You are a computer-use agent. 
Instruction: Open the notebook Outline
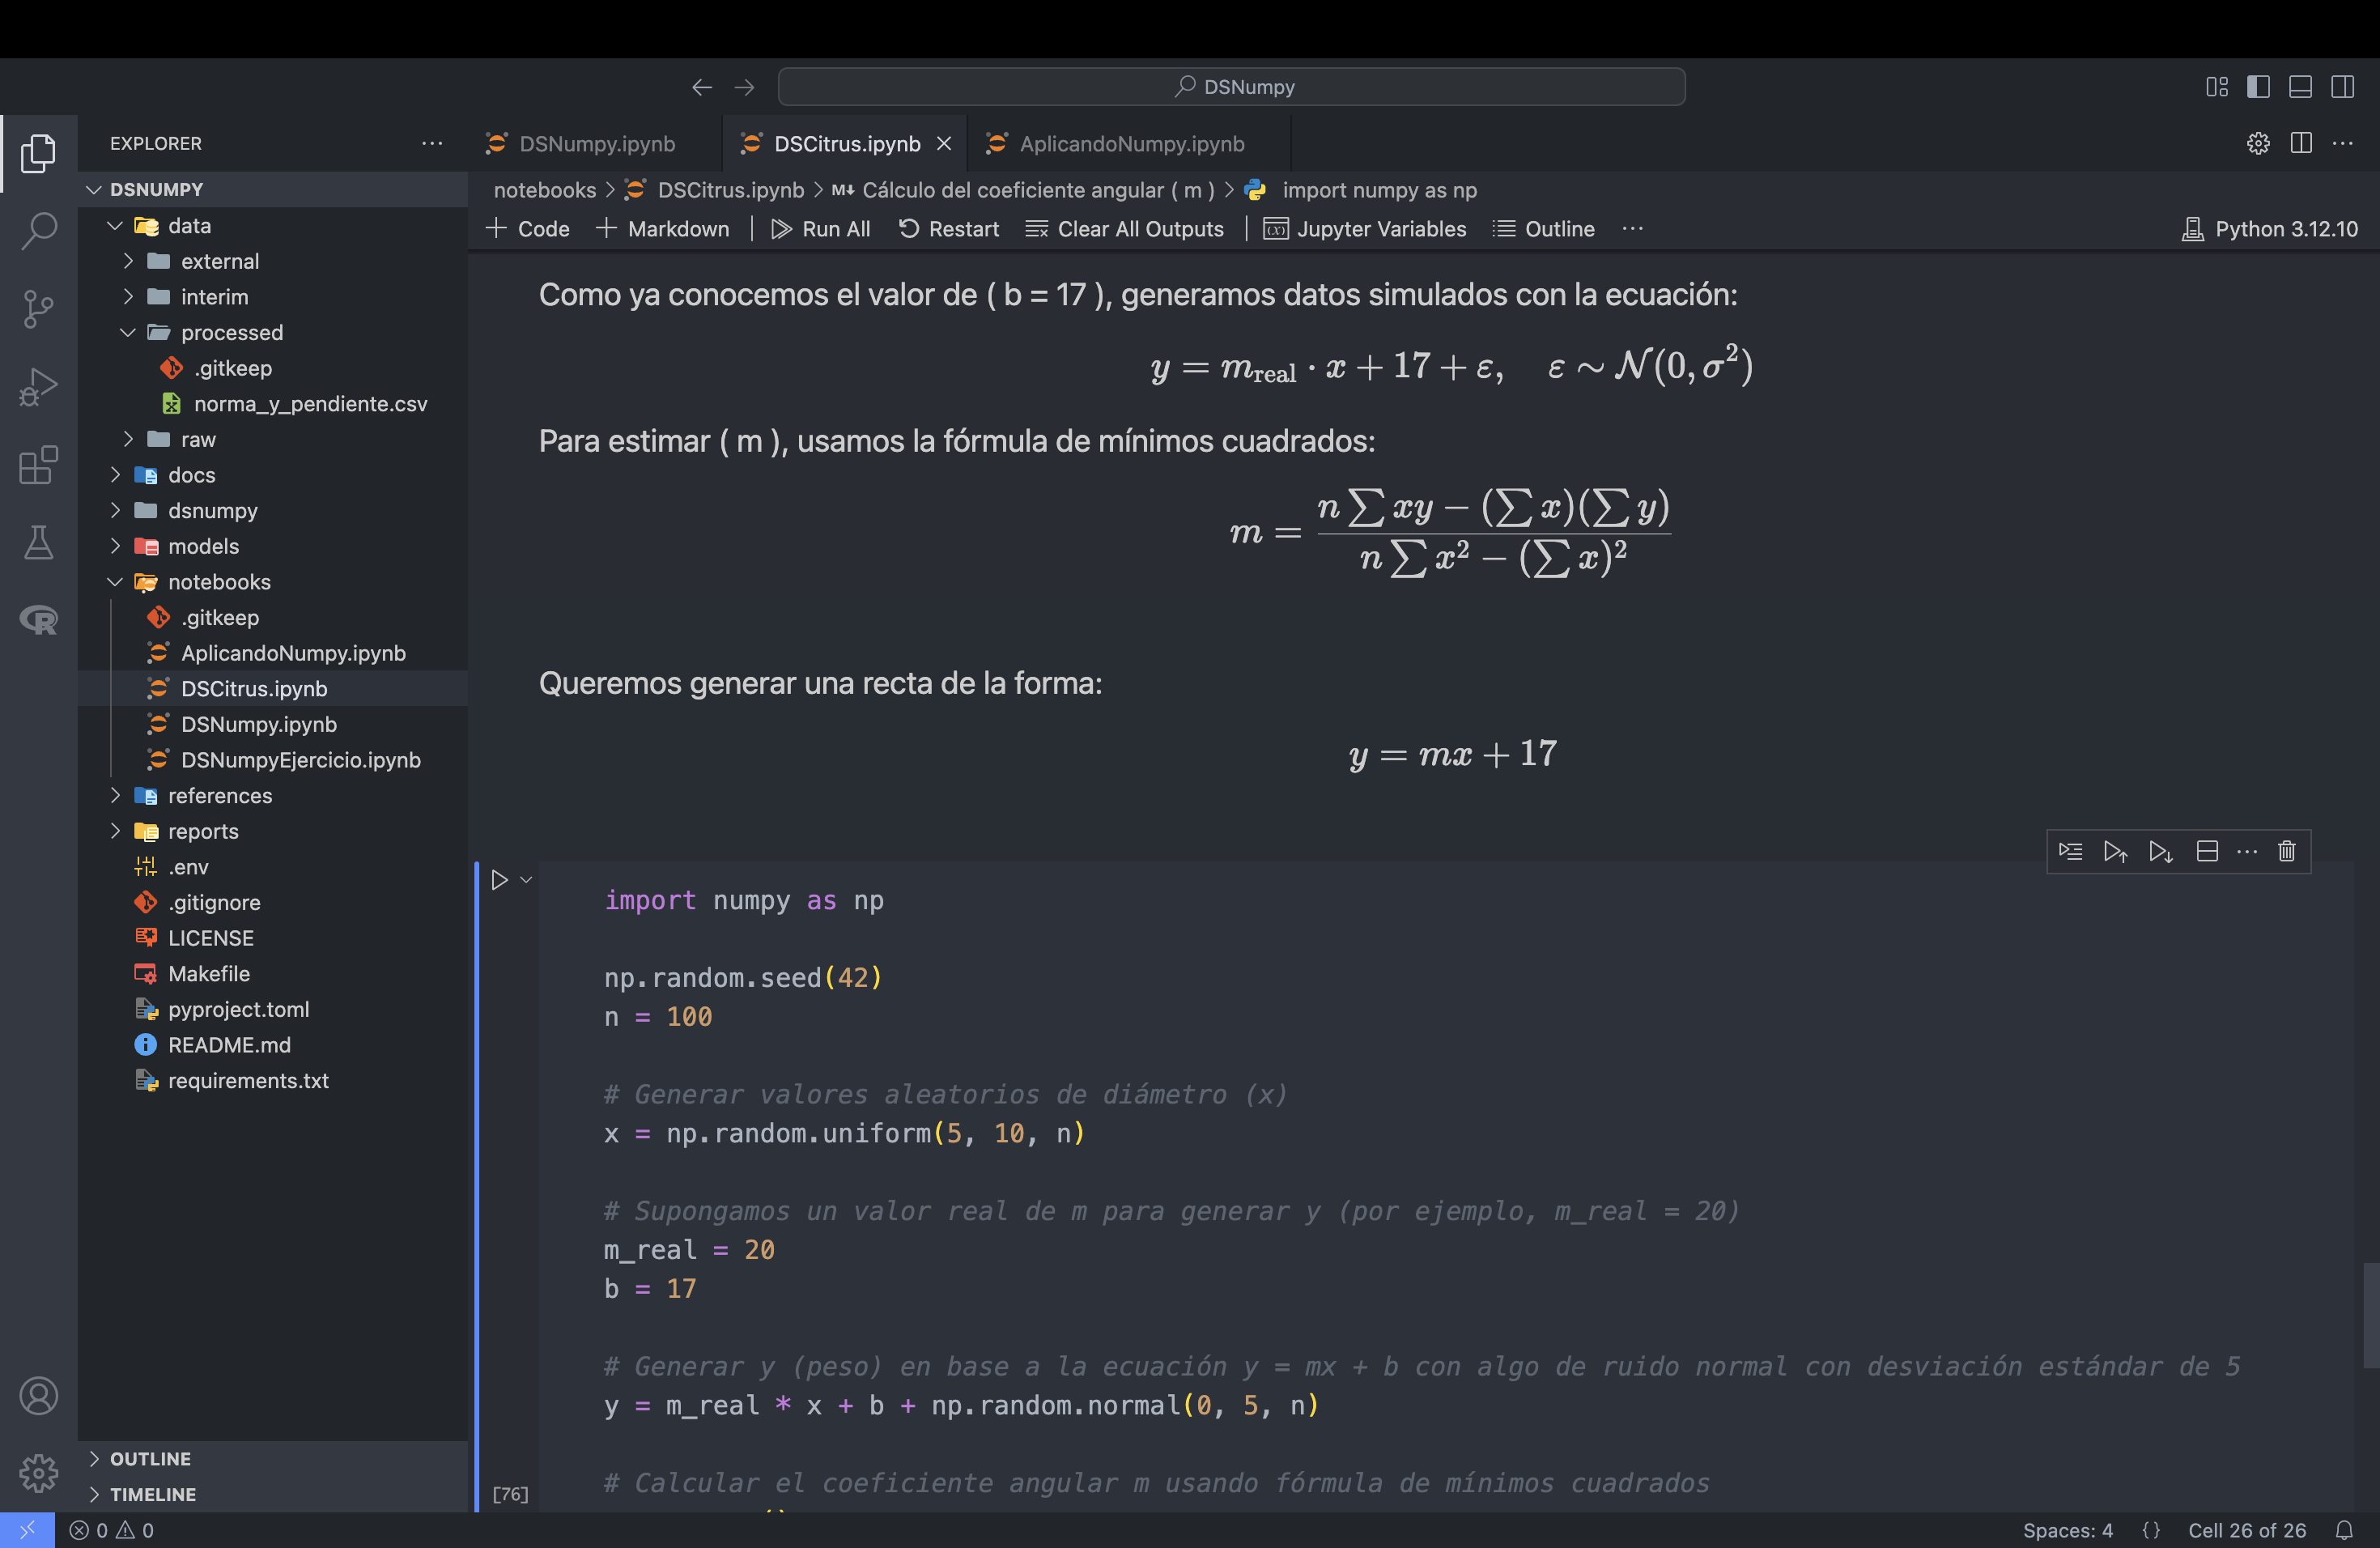pos(1544,229)
